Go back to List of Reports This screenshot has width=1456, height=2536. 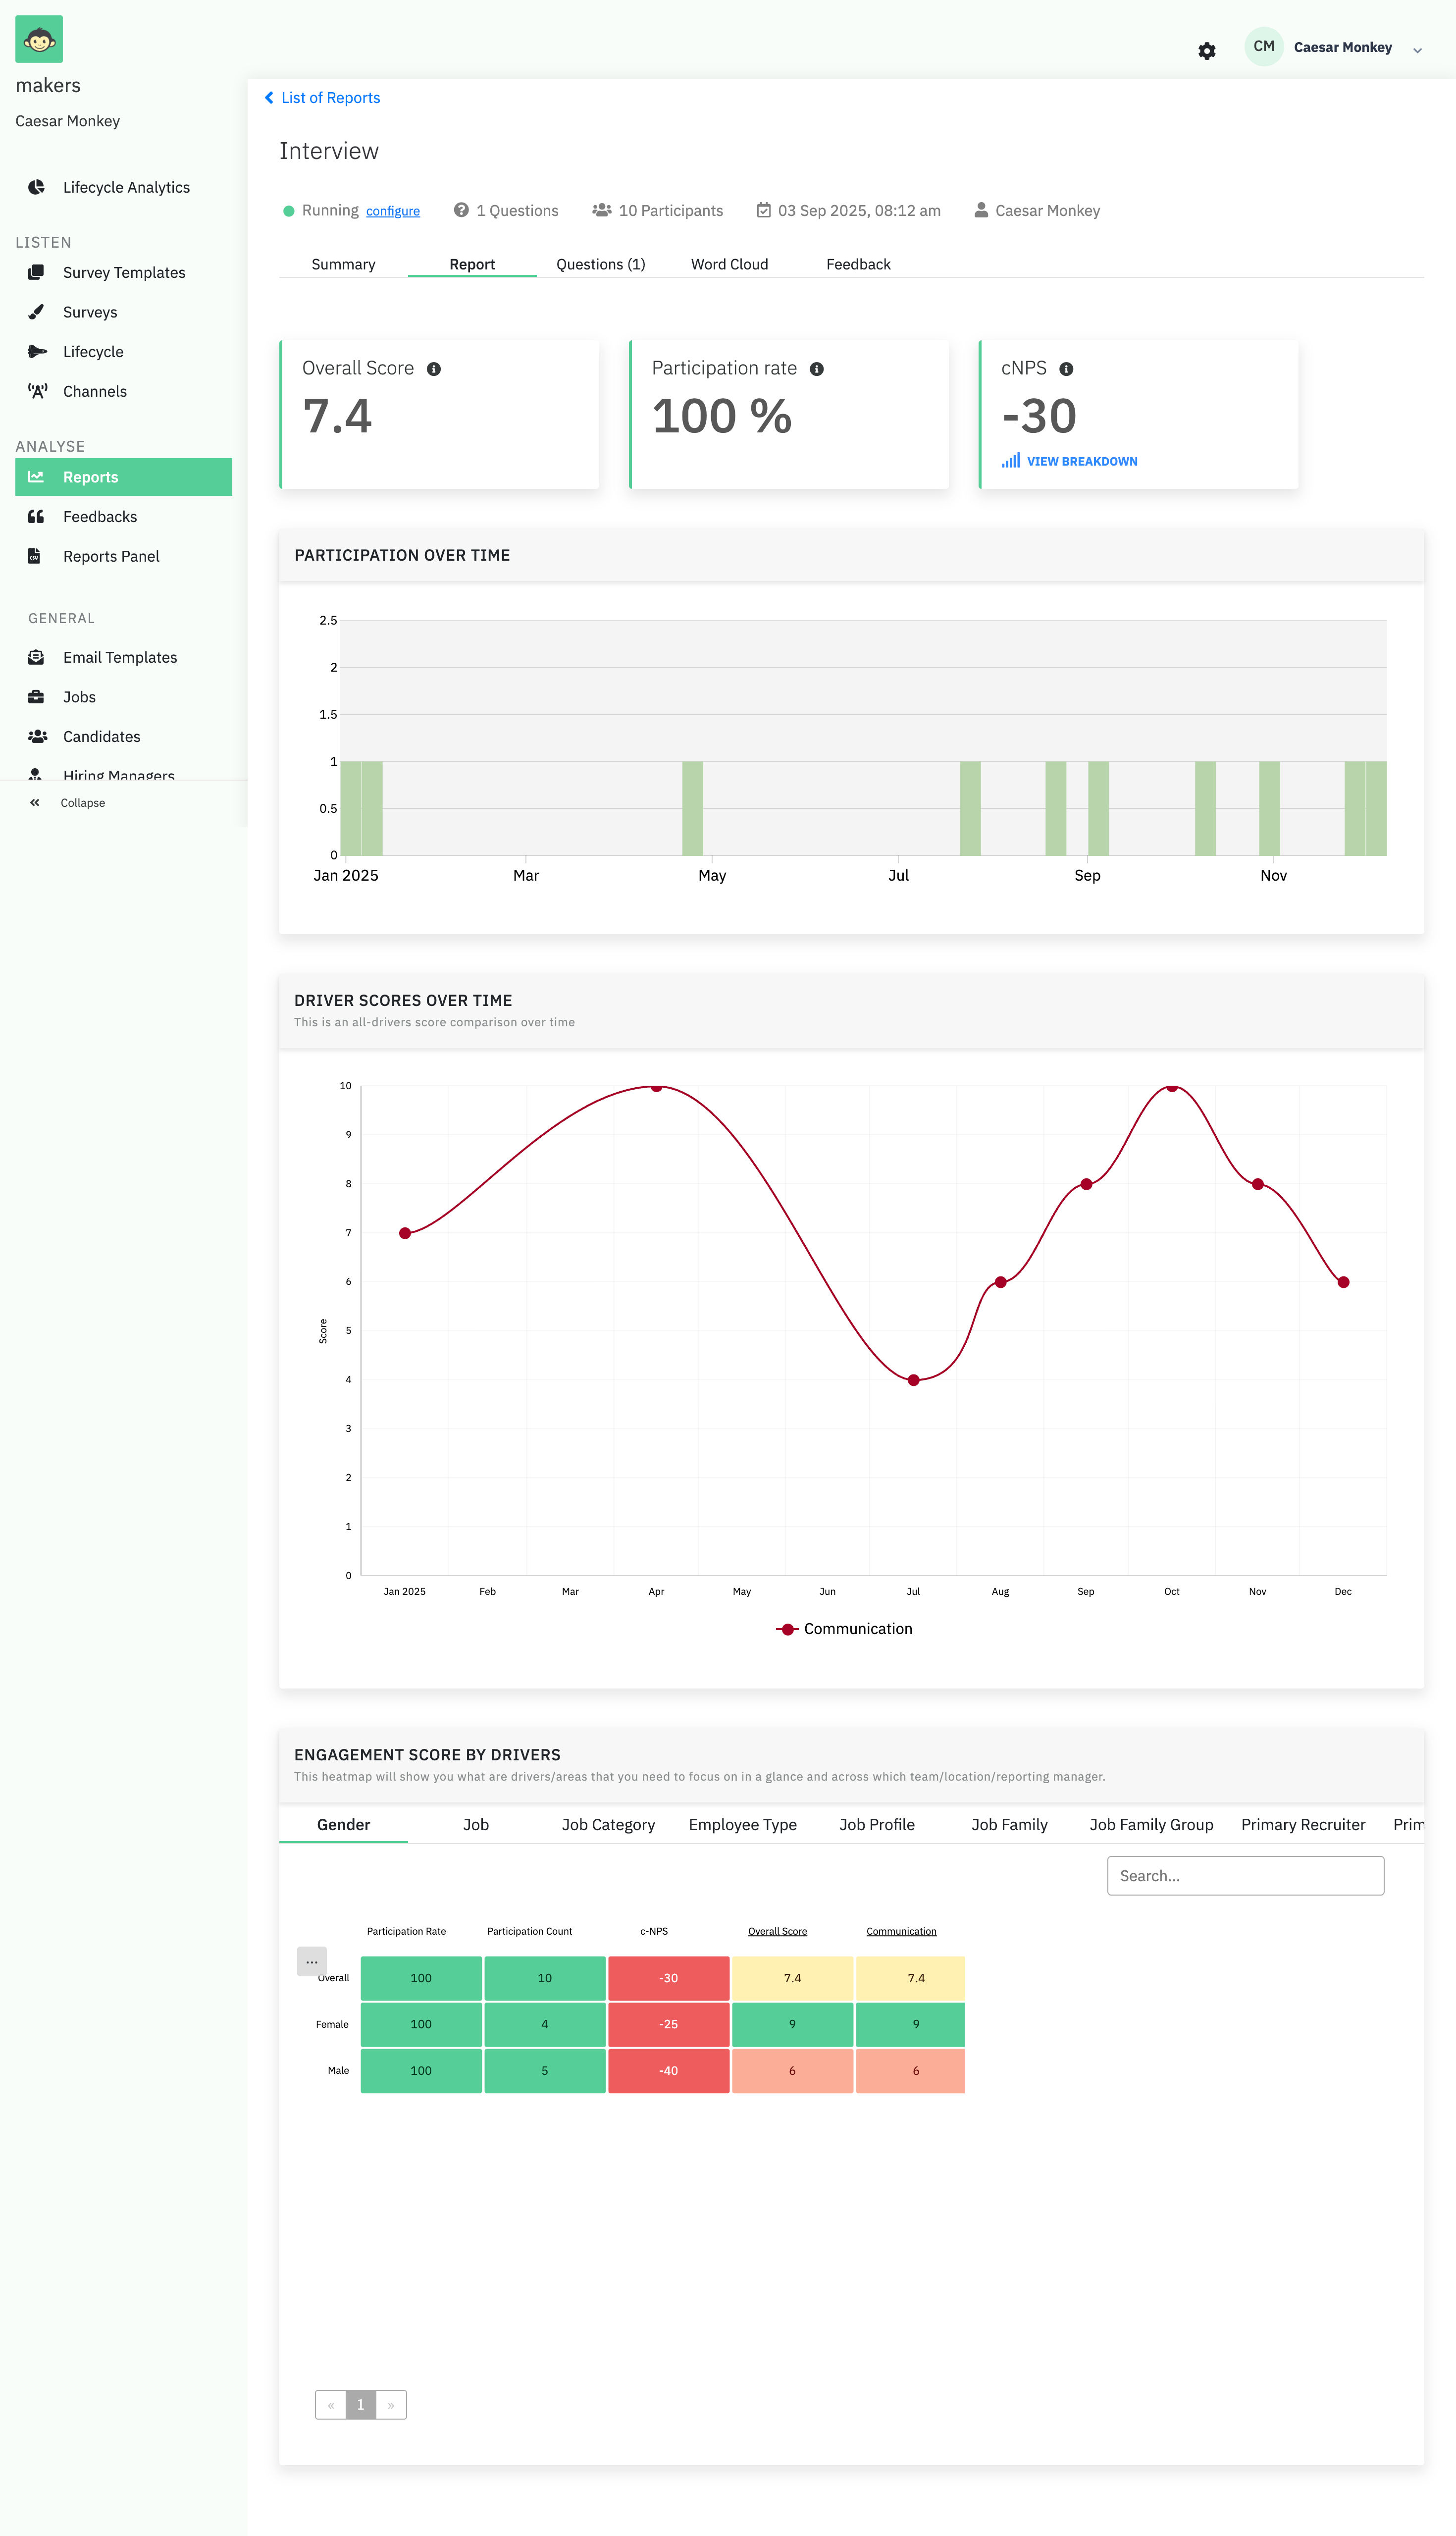click(322, 98)
